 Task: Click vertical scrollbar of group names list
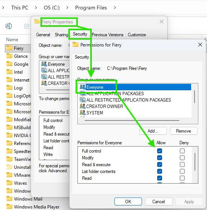tap(195, 97)
